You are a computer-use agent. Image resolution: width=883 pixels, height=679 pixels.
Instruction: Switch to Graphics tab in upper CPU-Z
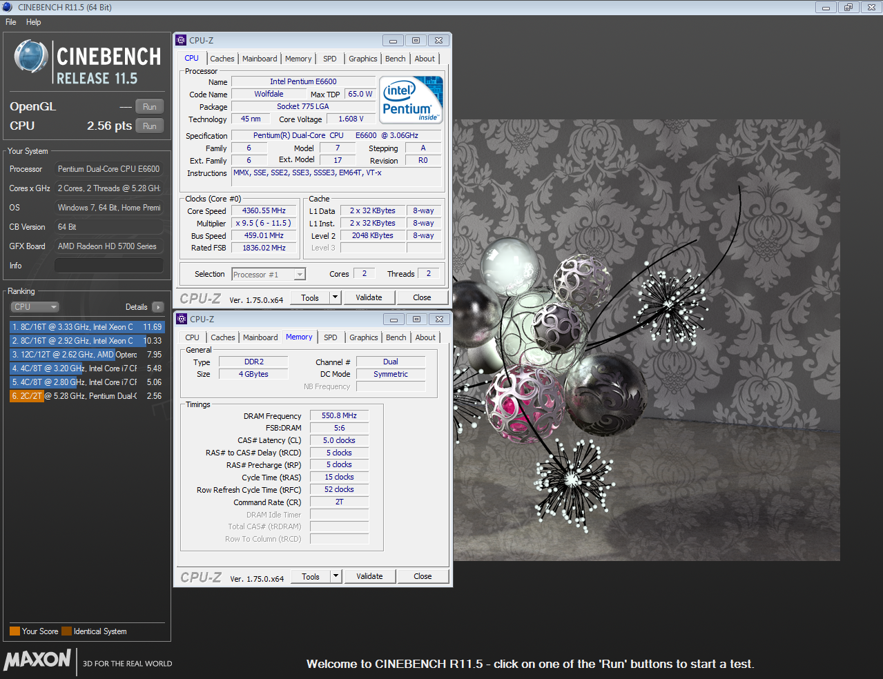(x=363, y=59)
